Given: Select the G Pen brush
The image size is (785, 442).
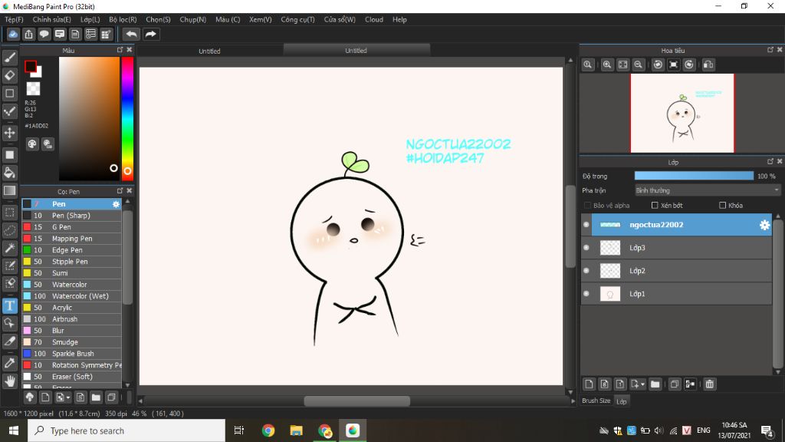Looking at the screenshot, I should click(x=71, y=227).
